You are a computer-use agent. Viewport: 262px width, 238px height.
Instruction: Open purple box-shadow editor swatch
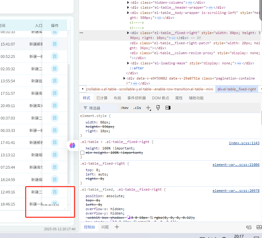click(x=128, y=218)
